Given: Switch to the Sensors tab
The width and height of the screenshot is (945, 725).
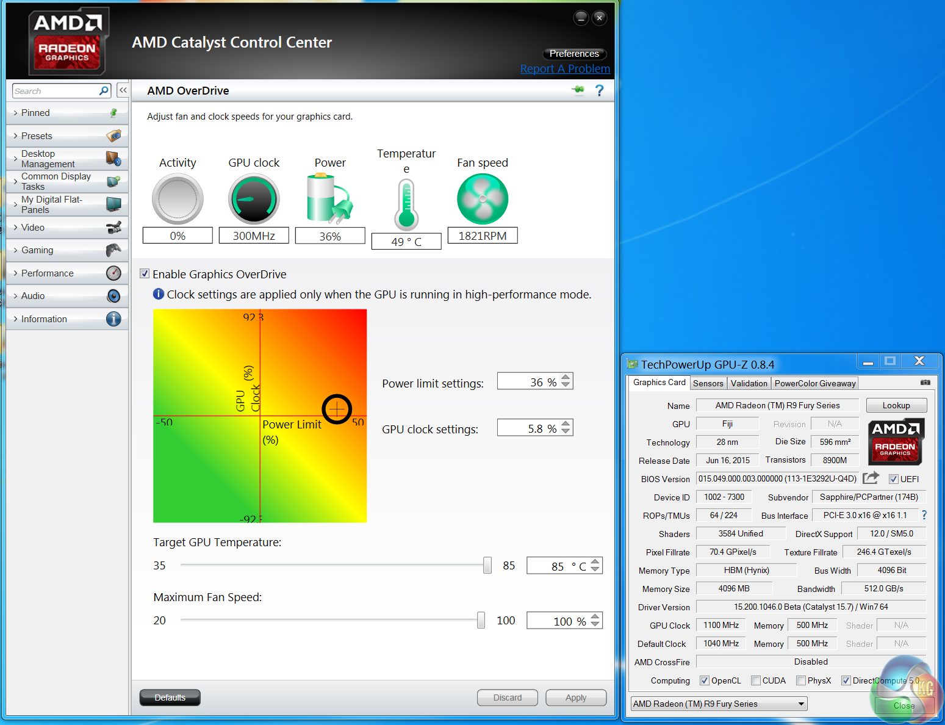Looking at the screenshot, I should pos(708,383).
